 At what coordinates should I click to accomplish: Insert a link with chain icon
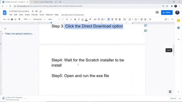tap(95, 19)
